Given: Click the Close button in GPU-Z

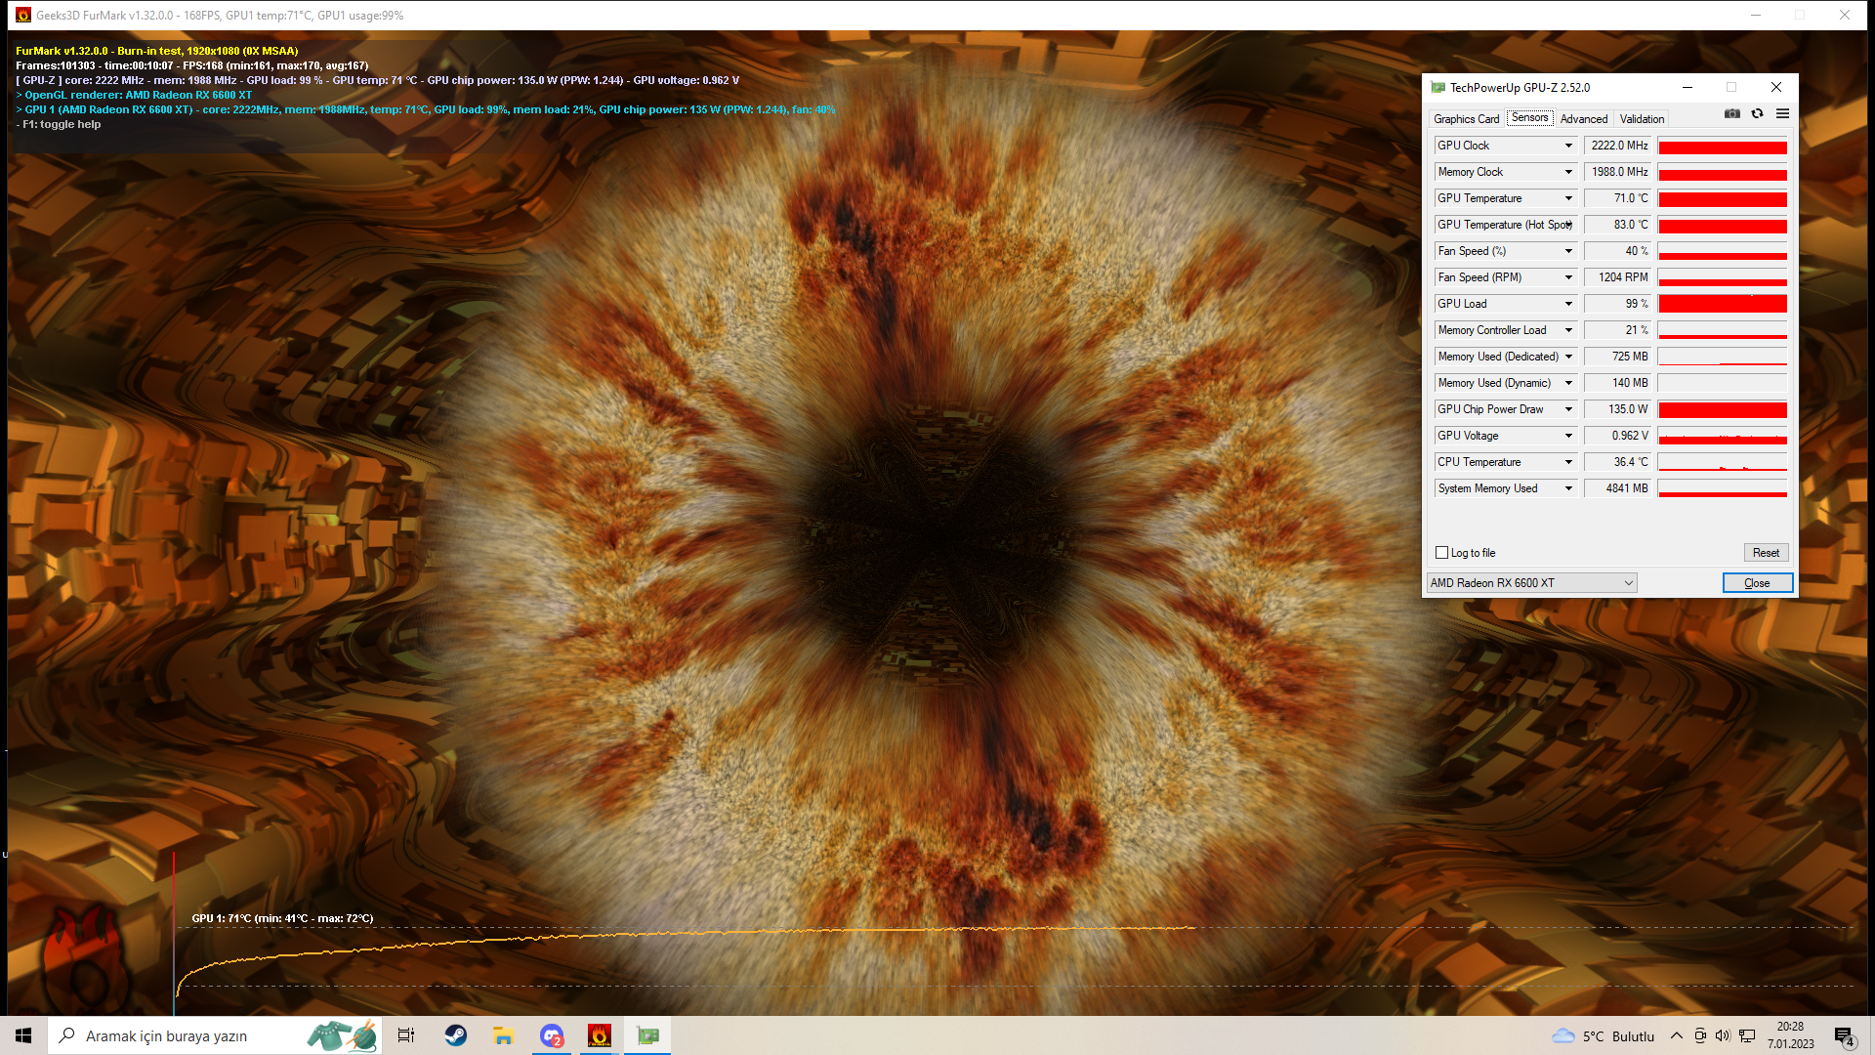Looking at the screenshot, I should click(x=1757, y=583).
